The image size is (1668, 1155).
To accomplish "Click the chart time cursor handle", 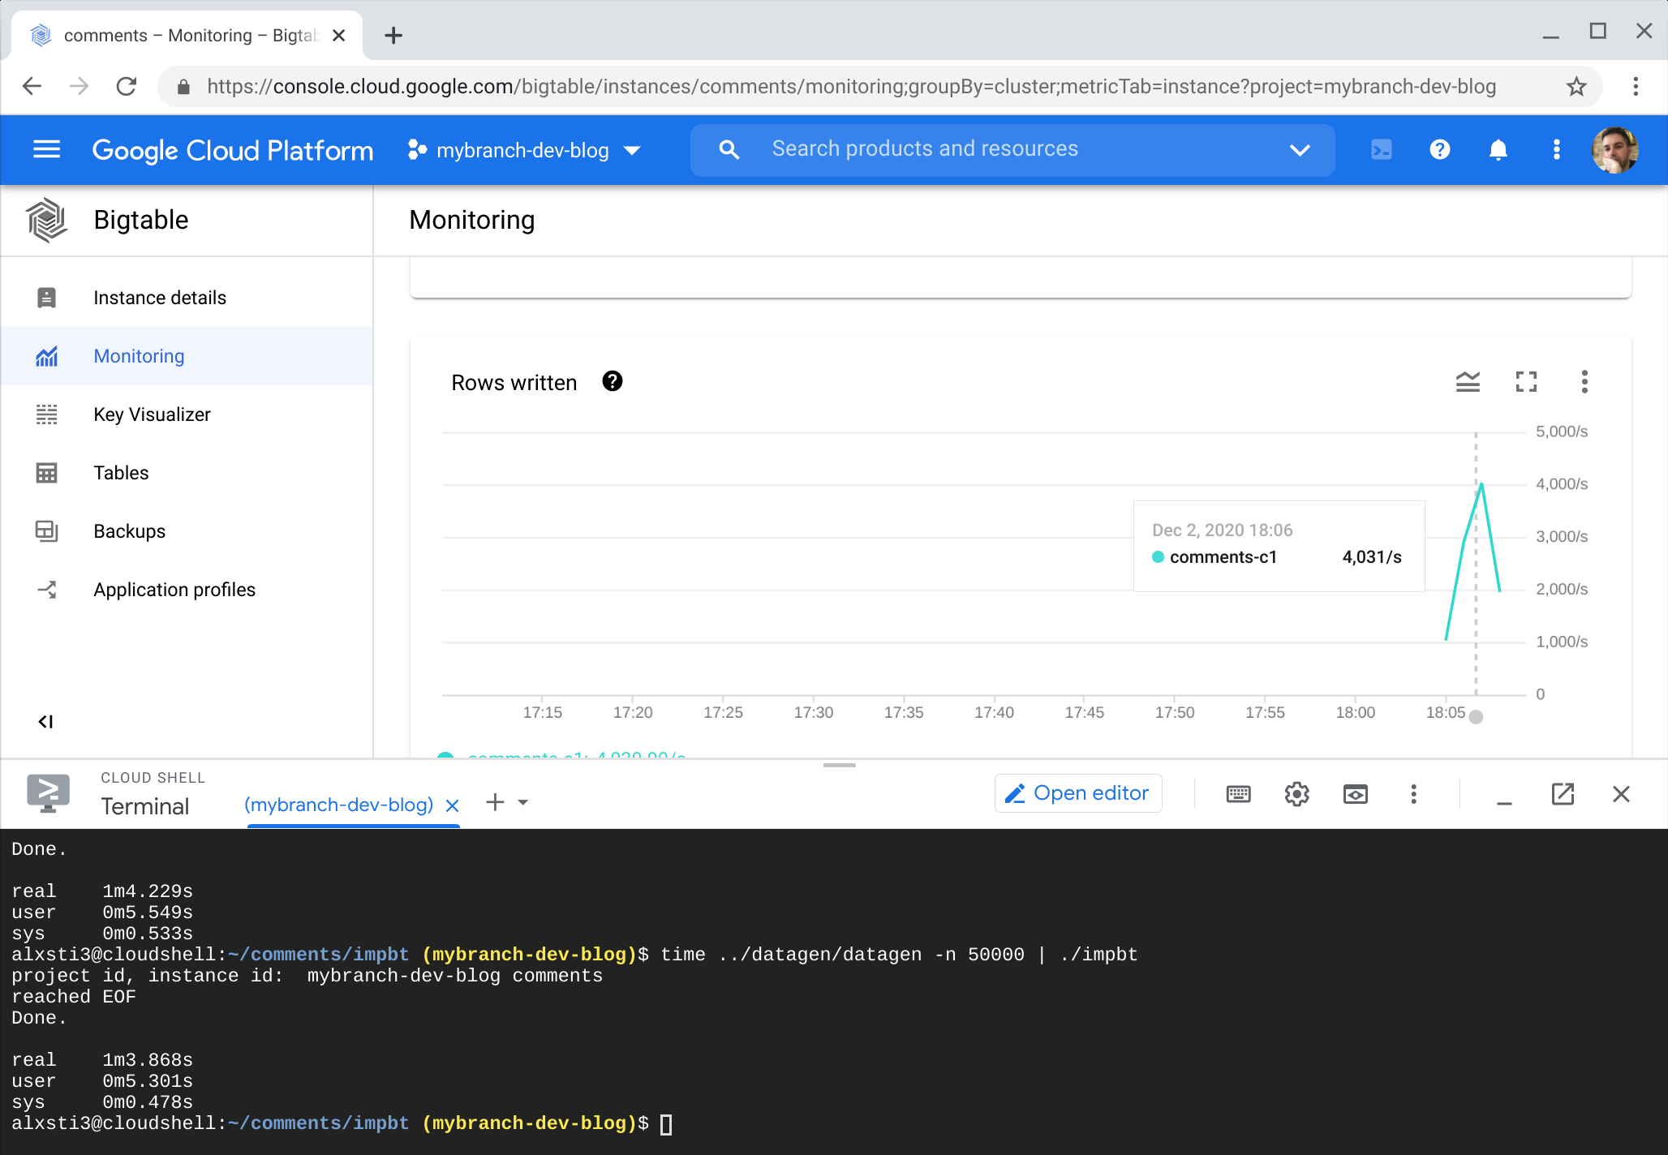I will pos(1476,717).
